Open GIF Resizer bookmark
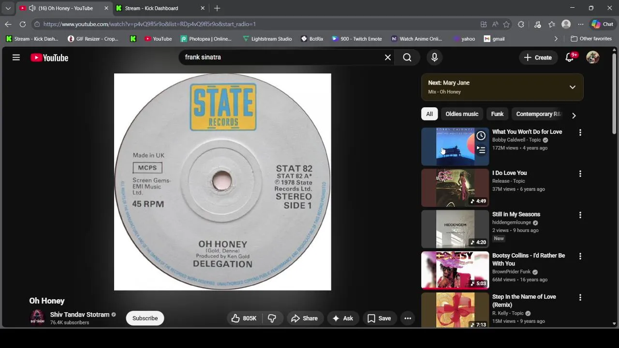The image size is (619, 348). point(93,39)
